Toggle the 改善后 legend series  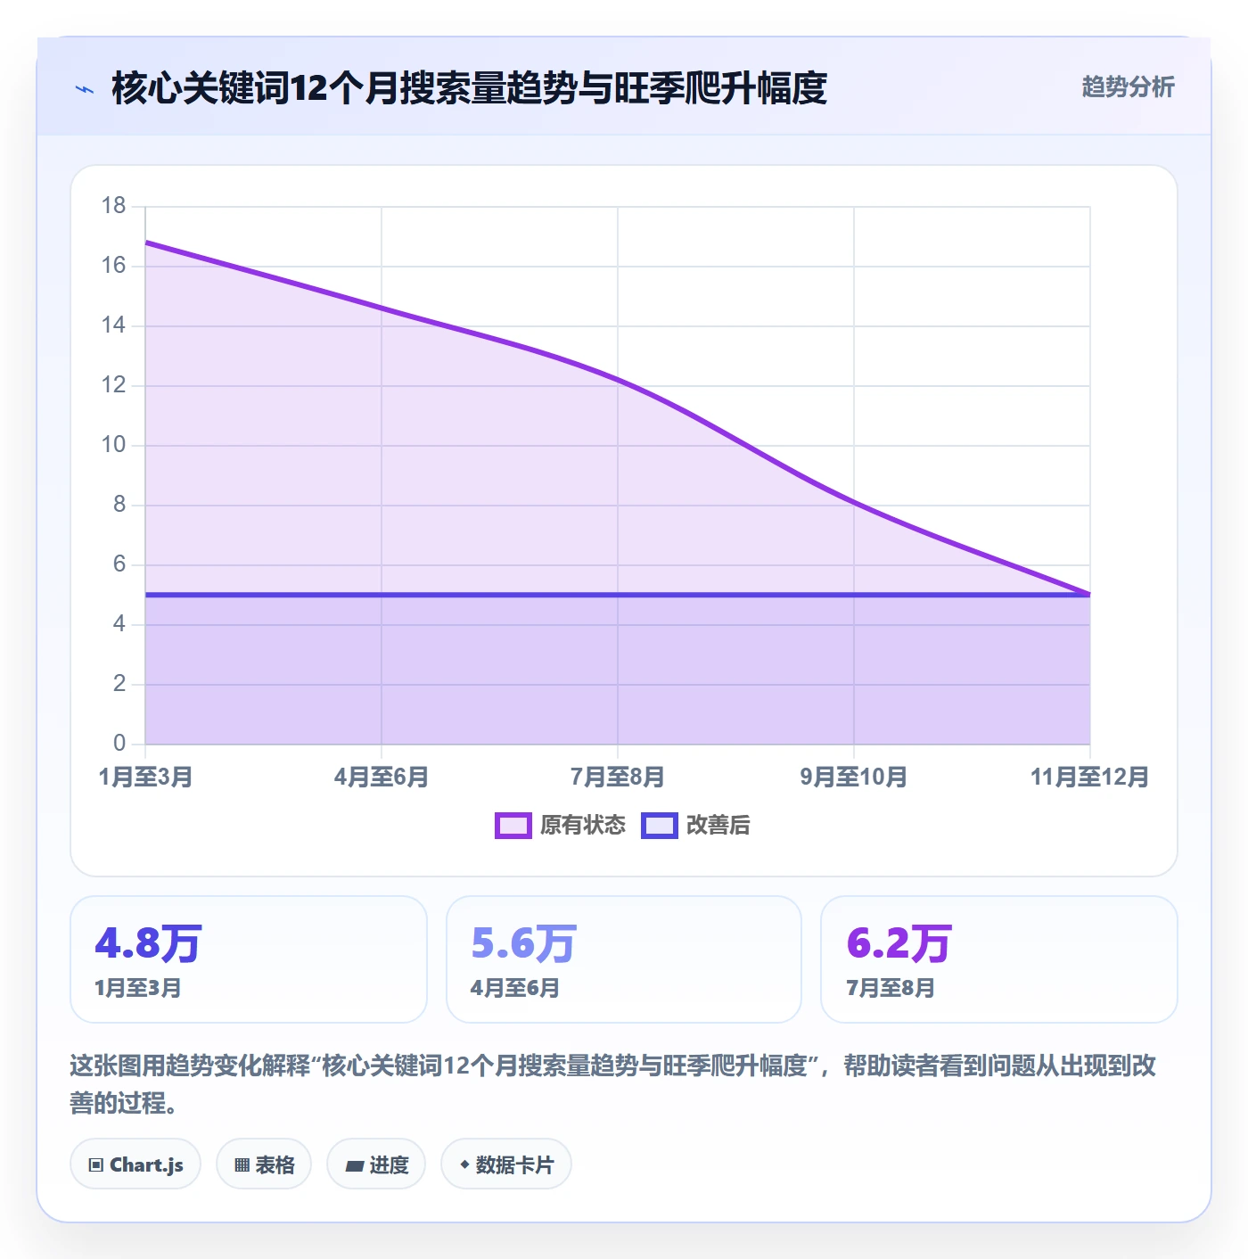(x=696, y=825)
